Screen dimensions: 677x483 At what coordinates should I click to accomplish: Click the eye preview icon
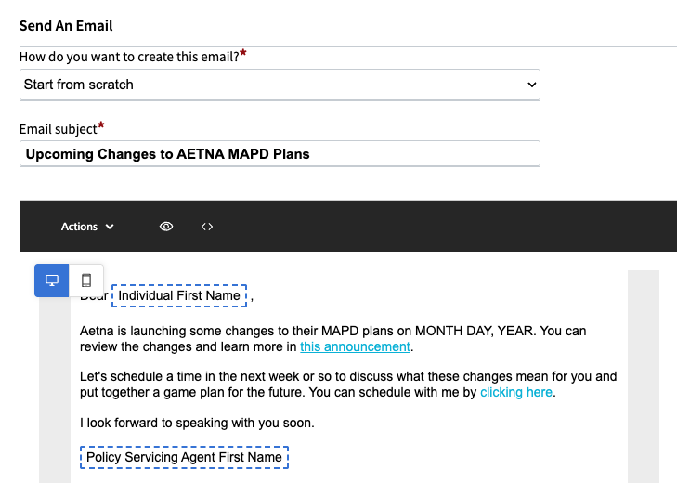[166, 227]
